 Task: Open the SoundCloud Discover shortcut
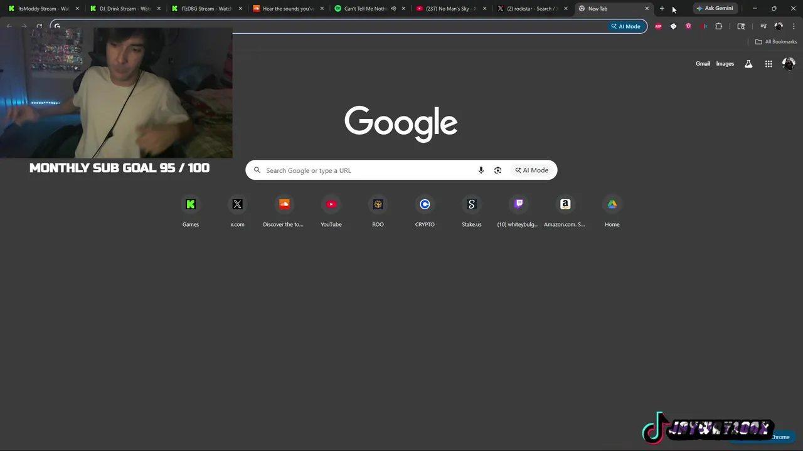point(284,212)
